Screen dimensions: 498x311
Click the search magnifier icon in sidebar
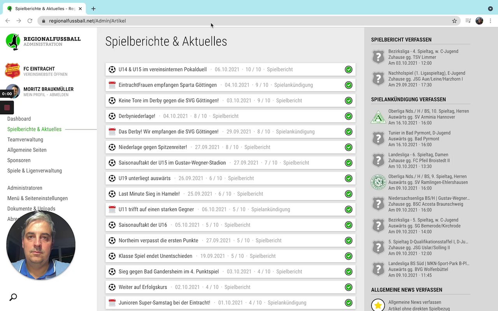13,297
